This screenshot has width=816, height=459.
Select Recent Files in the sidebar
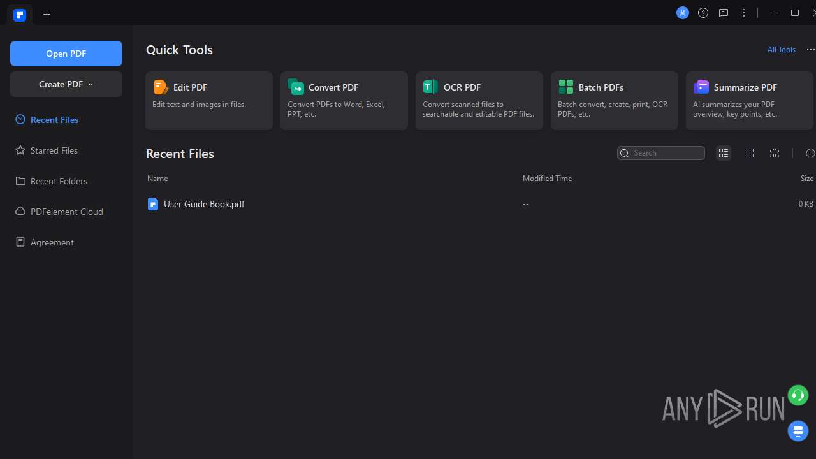[x=66, y=120]
